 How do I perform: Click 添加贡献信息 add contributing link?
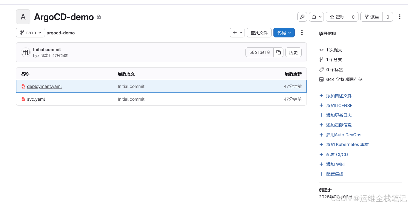click(339, 125)
